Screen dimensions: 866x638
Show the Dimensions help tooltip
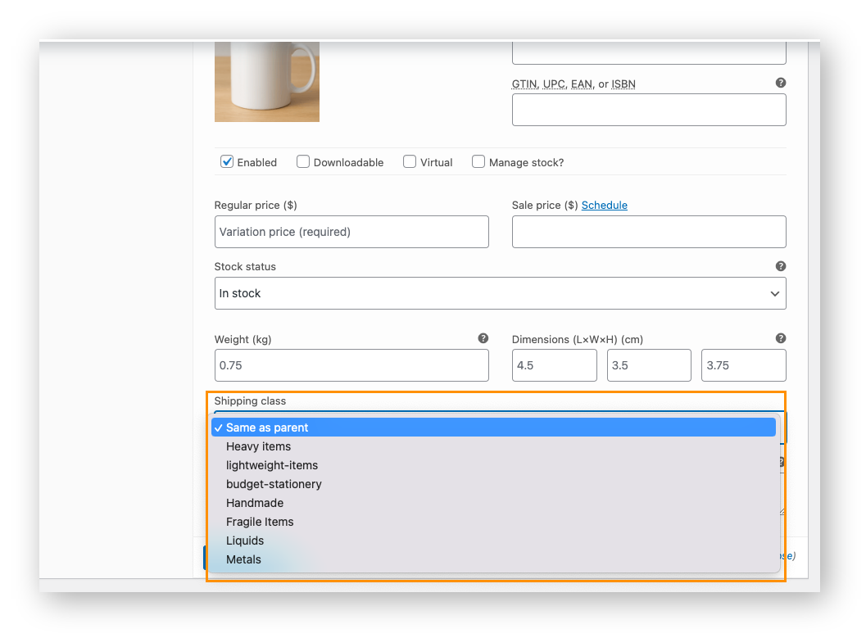click(781, 338)
